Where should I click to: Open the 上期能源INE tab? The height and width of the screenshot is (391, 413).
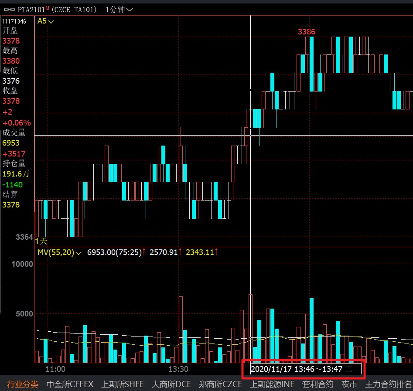(272, 384)
